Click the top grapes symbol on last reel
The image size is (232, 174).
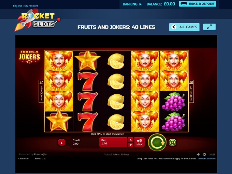tap(174, 101)
